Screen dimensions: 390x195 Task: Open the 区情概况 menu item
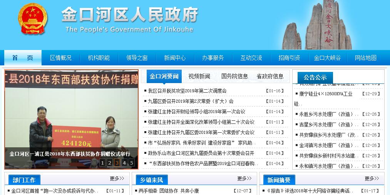pyautogui.click(x=61, y=58)
